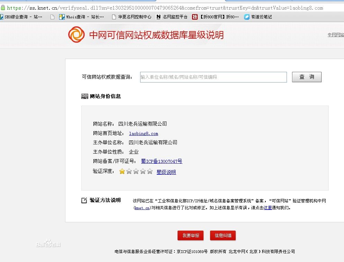Click the 查询 search button
Viewport: 344px width, 262px height.
click(307, 77)
